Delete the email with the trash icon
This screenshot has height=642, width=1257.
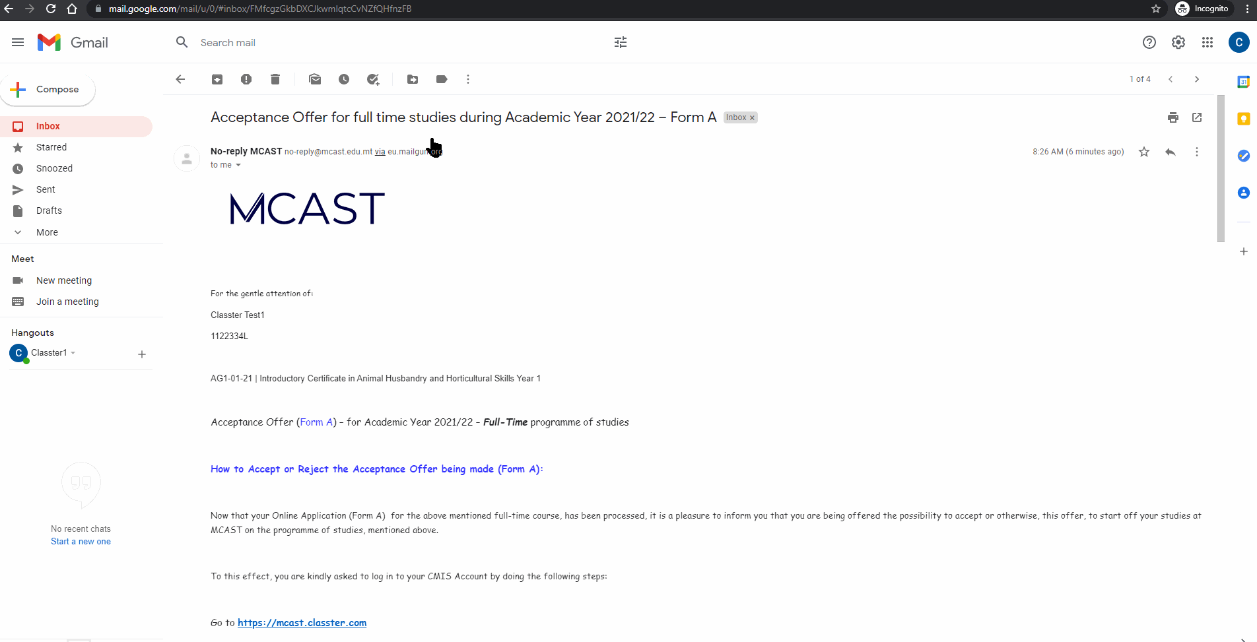[275, 79]
